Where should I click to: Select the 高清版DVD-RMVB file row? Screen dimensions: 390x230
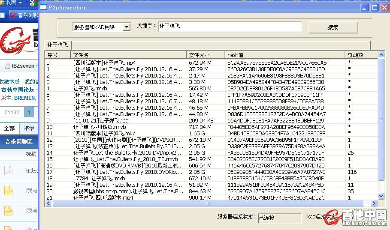[128, 166]
